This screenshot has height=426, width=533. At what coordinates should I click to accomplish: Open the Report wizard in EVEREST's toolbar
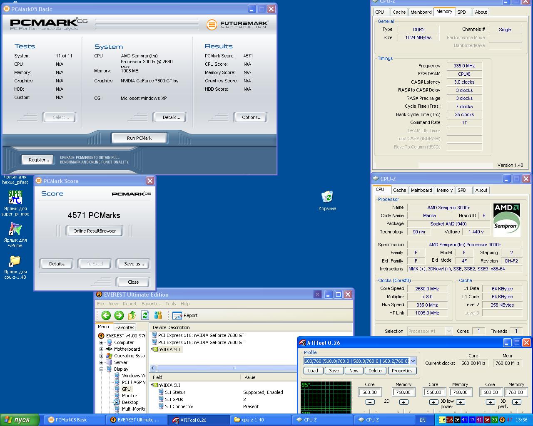tap(185, 315)
